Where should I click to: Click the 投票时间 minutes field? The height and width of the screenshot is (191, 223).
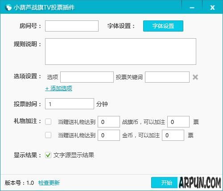[70, 104]
